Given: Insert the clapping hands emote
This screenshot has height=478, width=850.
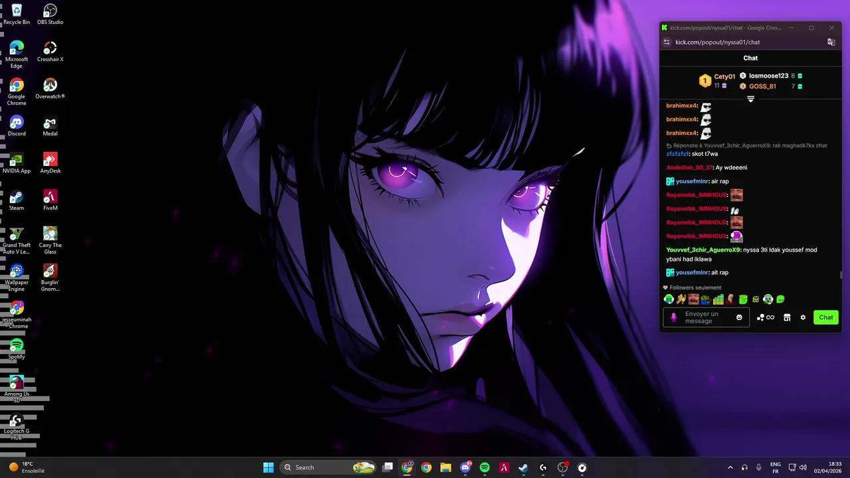Looking at the screenshot, I should 681,299.
